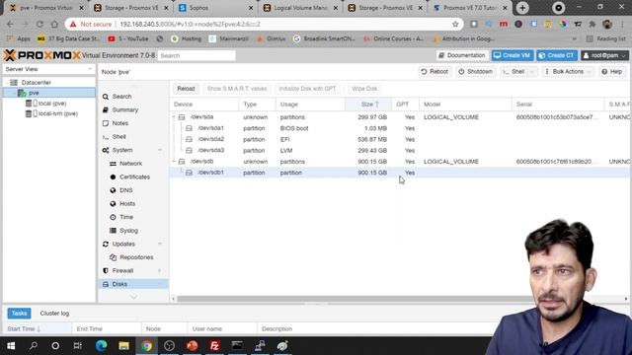
Task: Click the Reboot node button
Action: [x=434, y=72]
